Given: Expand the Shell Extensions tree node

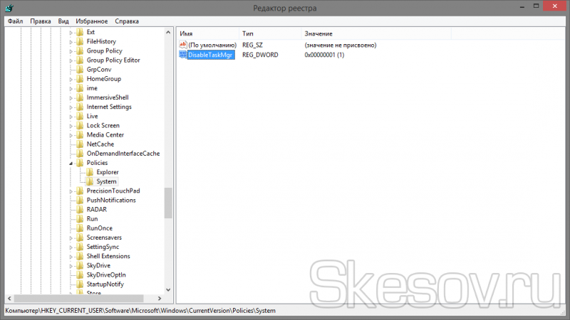Looking at the screenshot, I should [71, 256].
